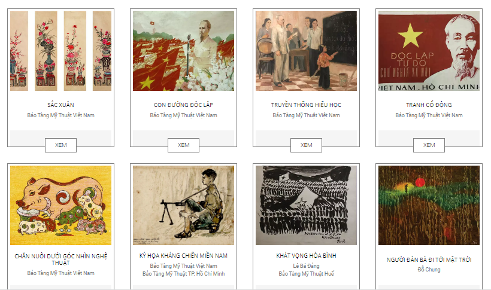Select Bảo Tàng Mỹ Thuật TP. Hồ Chí Minh

(x=183, y=274)
